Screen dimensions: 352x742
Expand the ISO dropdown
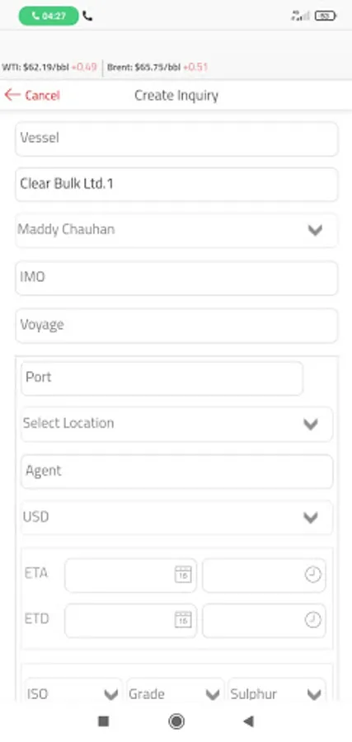74,694
